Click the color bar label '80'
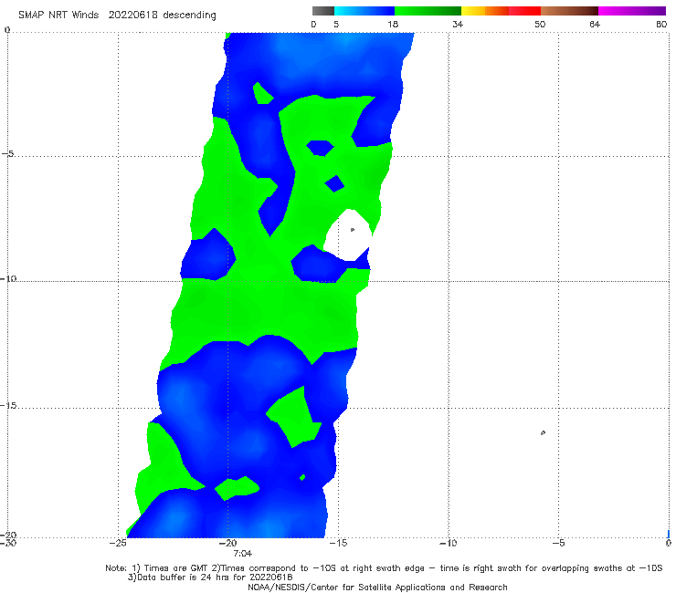676x593 pixels. coord(661,25)
